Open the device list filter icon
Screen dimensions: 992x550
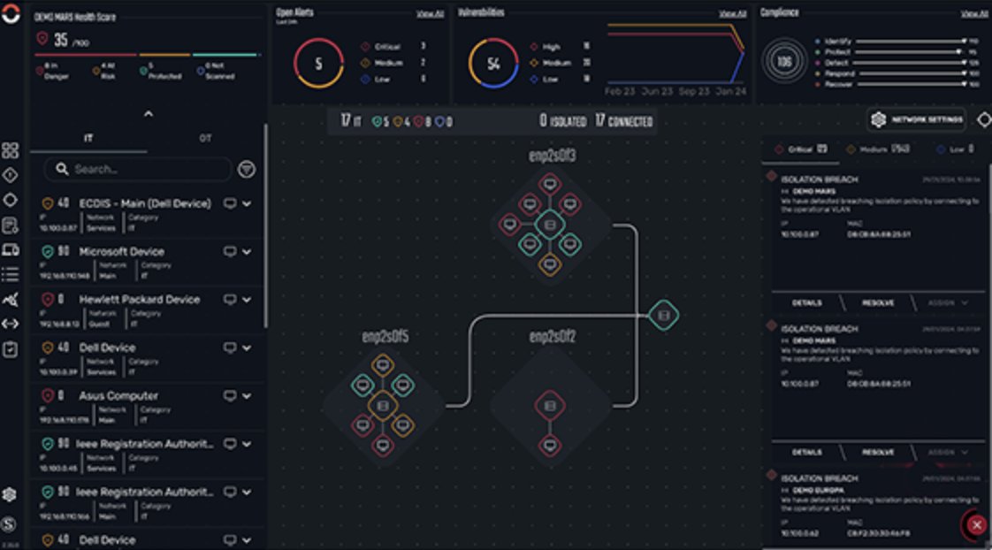(246, 169)
